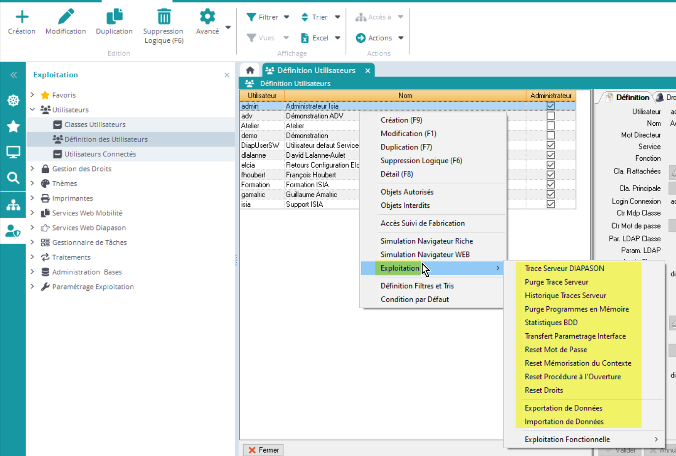This screenshot has height=456, width=676.
Task: Toggle Administrateur checkbox for adv user
Action: click(x=551, y=116)
